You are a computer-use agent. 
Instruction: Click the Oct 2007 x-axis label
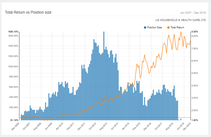click(26, 126)
